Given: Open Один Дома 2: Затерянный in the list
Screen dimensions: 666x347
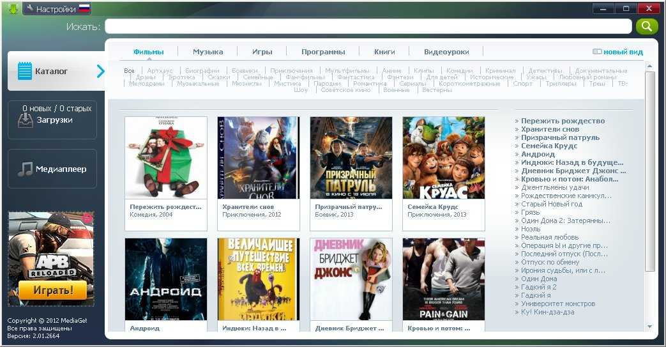Looking at the screenshot, I should (x=565, y=220).
